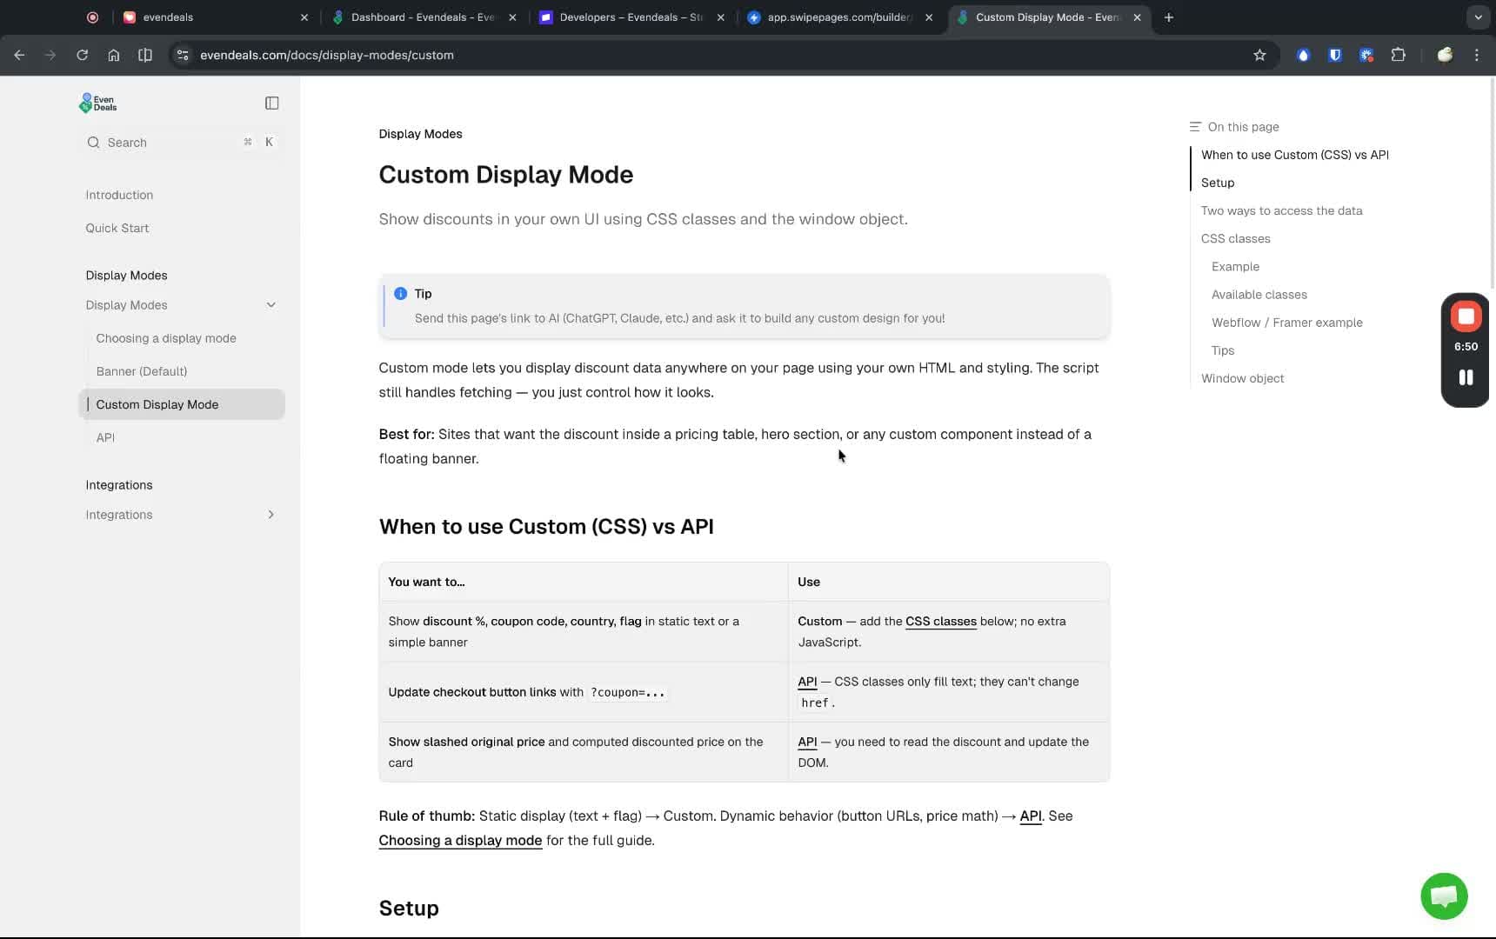This screenshot has width=1496, height=939.
Task: Open the Chrome three-dot menu
Action: [1477, 55]
